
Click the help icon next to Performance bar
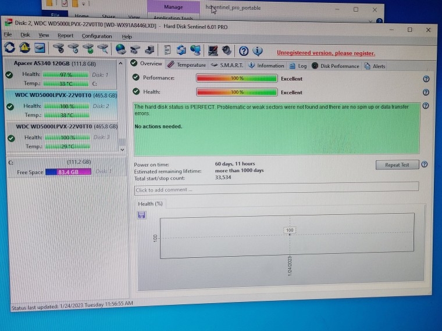tap(426, 79)
